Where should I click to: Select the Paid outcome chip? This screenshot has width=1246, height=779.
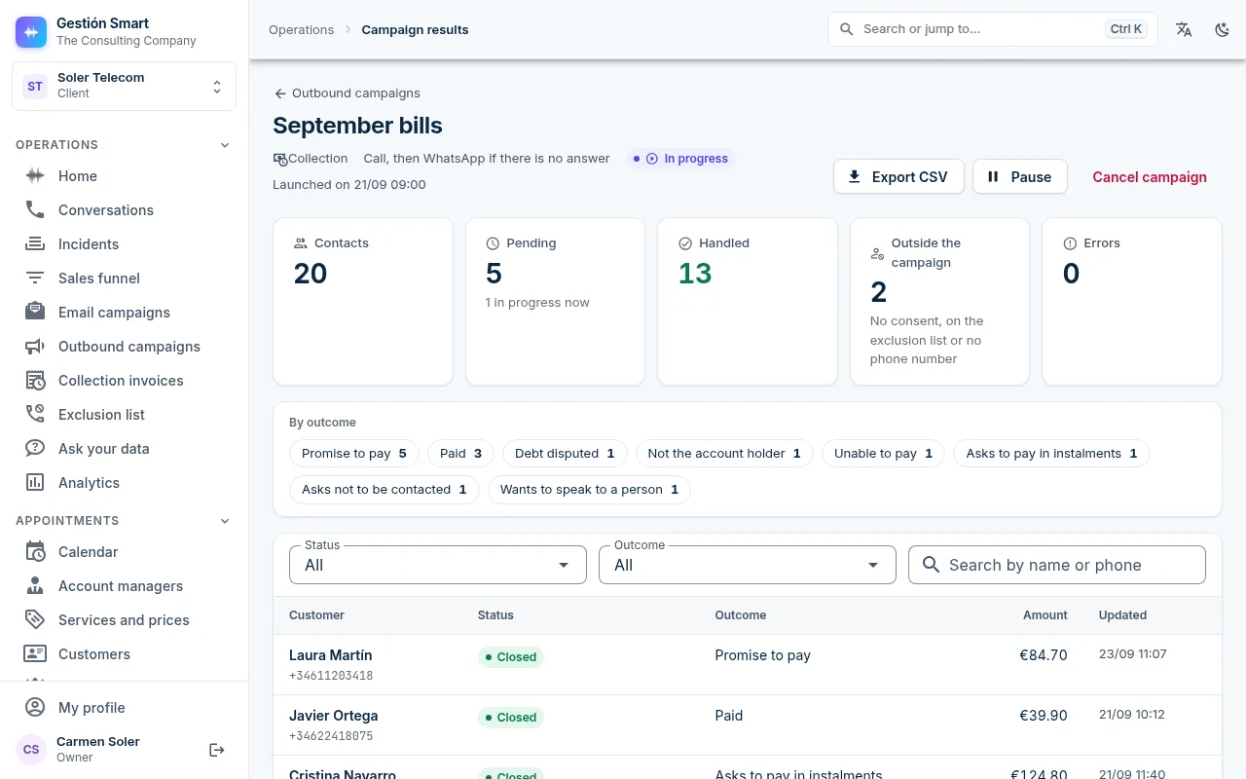461,454
